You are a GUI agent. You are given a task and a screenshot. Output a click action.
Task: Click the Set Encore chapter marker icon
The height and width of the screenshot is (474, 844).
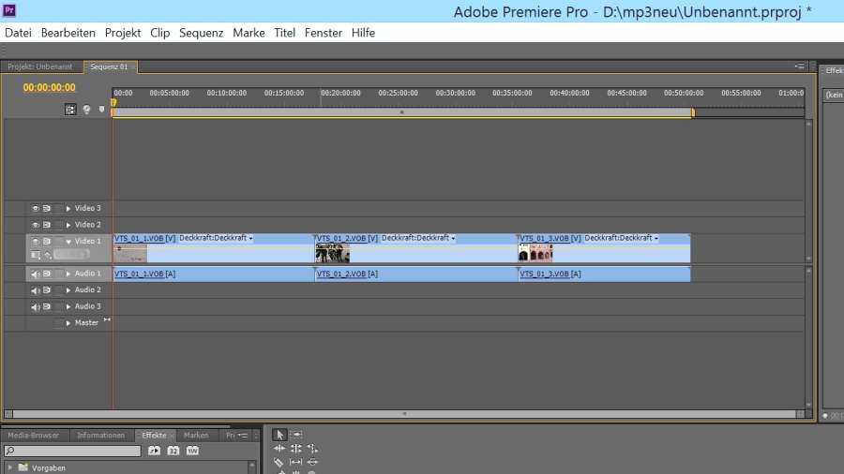click(86, 110)
